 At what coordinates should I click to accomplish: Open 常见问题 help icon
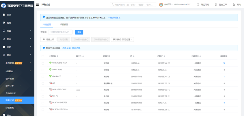pos(198,5)
